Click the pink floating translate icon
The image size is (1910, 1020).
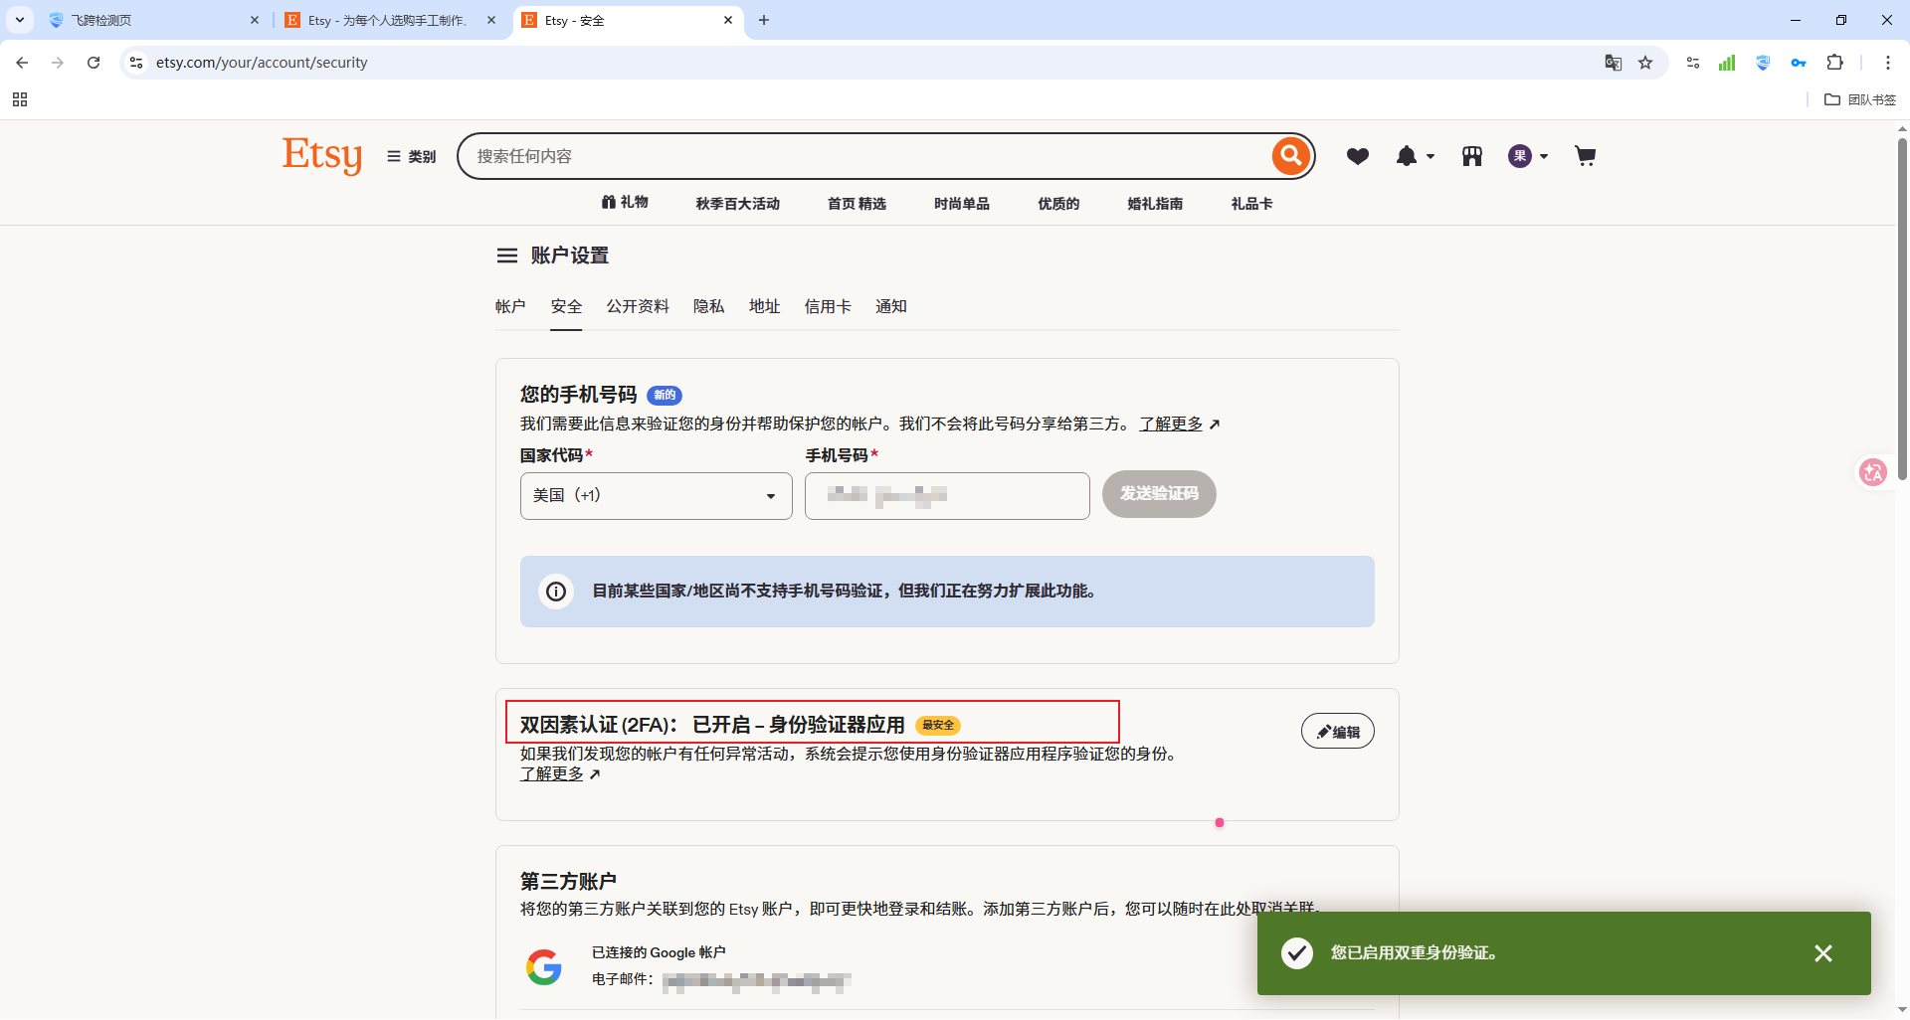click(x=1873, y=472)
